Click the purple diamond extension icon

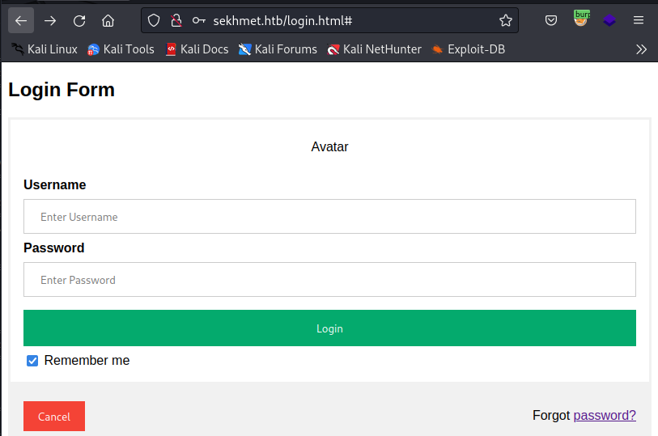pos(609,20)
